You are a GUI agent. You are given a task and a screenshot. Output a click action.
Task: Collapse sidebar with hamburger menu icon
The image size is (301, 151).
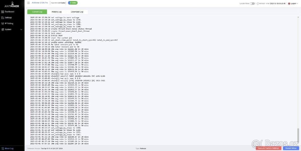tap(28, 3)
